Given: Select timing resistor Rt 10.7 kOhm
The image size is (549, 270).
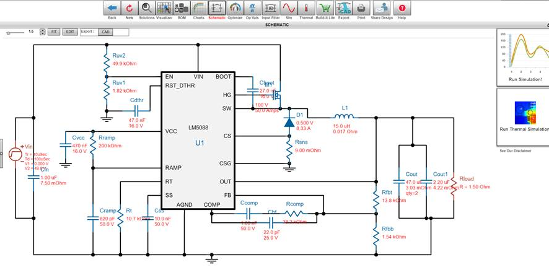Looking at the screenshot, I should coord(120,219).
